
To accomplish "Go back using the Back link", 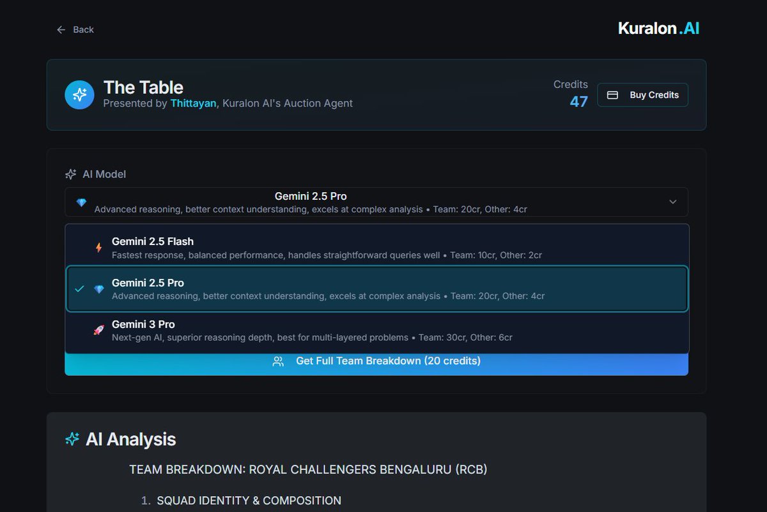I will [75, 29].
